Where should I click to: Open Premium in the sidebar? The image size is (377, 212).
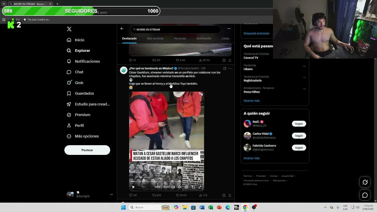(x=79, y=115)
